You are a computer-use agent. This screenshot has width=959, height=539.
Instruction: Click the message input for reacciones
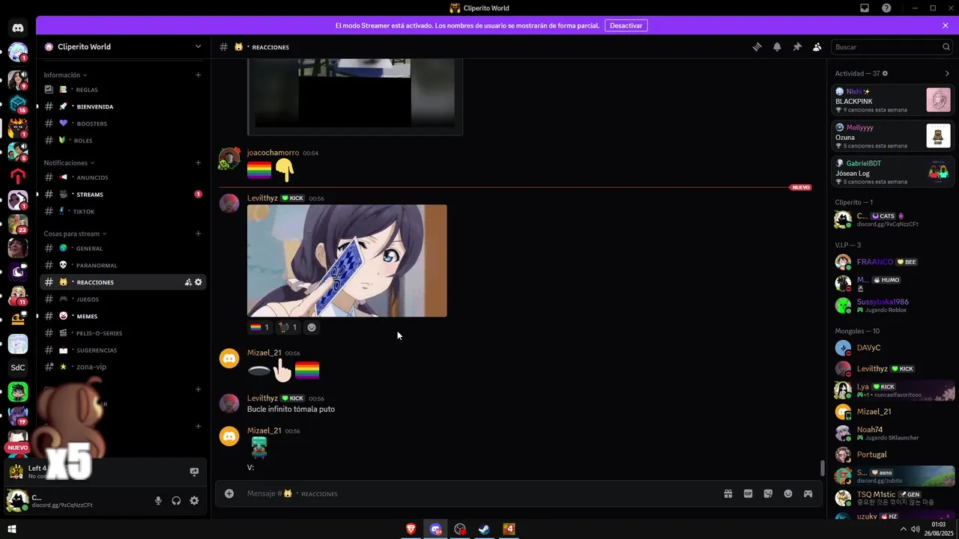coord(479,493)
